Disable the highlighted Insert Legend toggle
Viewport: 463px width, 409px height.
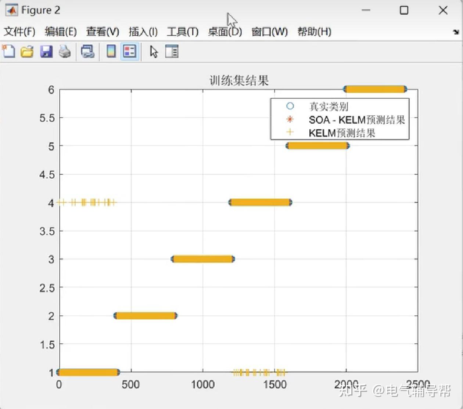[x=129, y=51]
